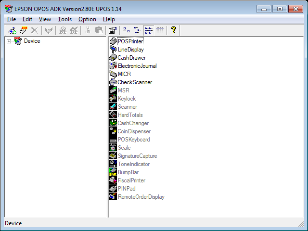308x231 pixels.
Task: Click the SignatureCapture text label
Action: click(137, 156)
